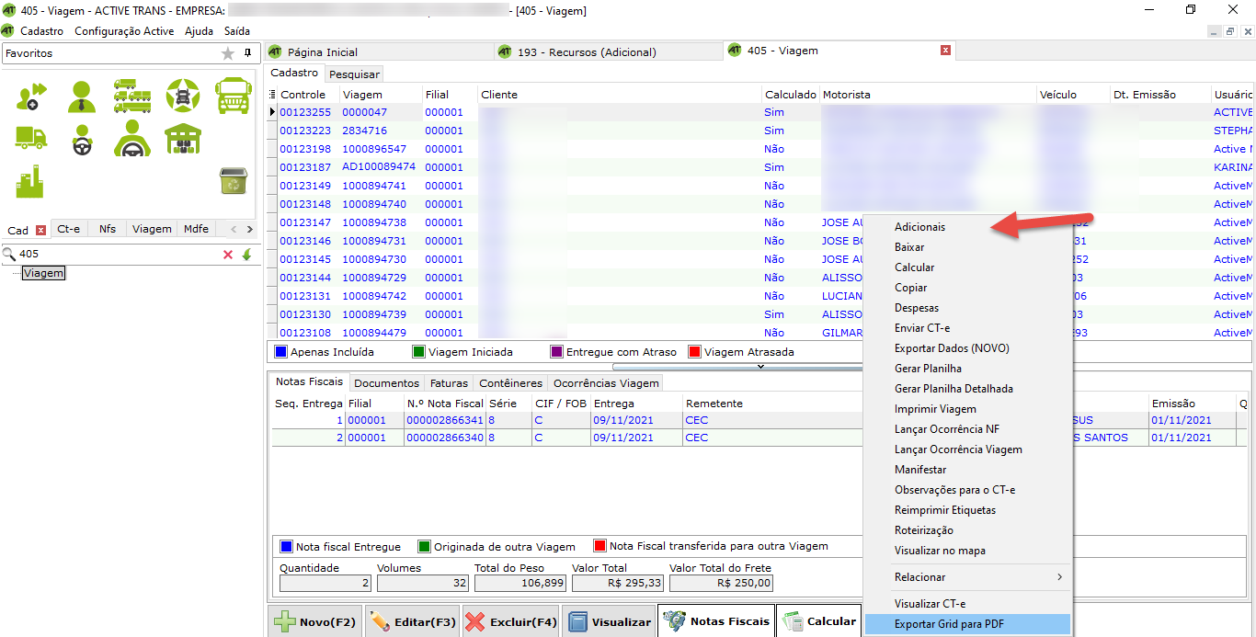Open the star truck badge favorite icon
Image resolution: width=1256 pixels, height=637 pixels.
[183, 96]
